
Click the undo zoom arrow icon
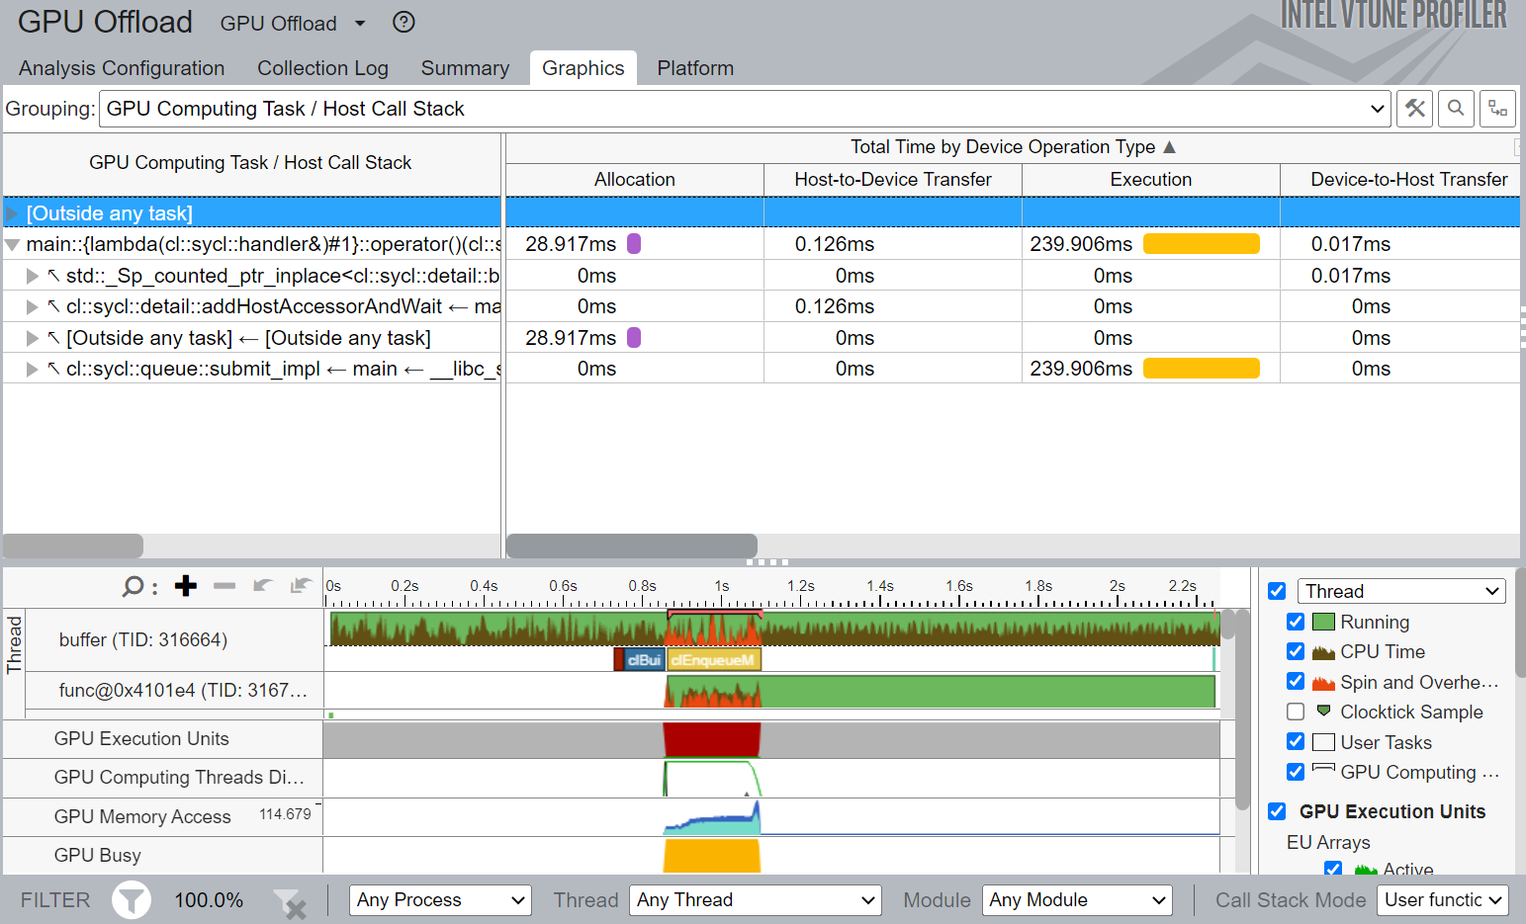[x=262, y=585]
